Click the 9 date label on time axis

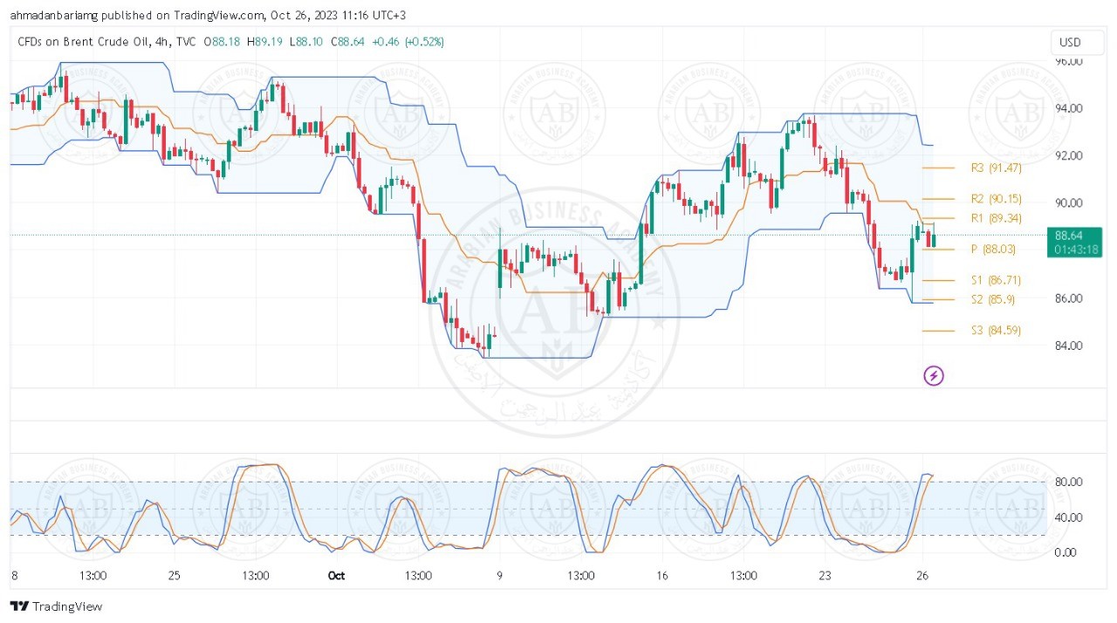499,576
